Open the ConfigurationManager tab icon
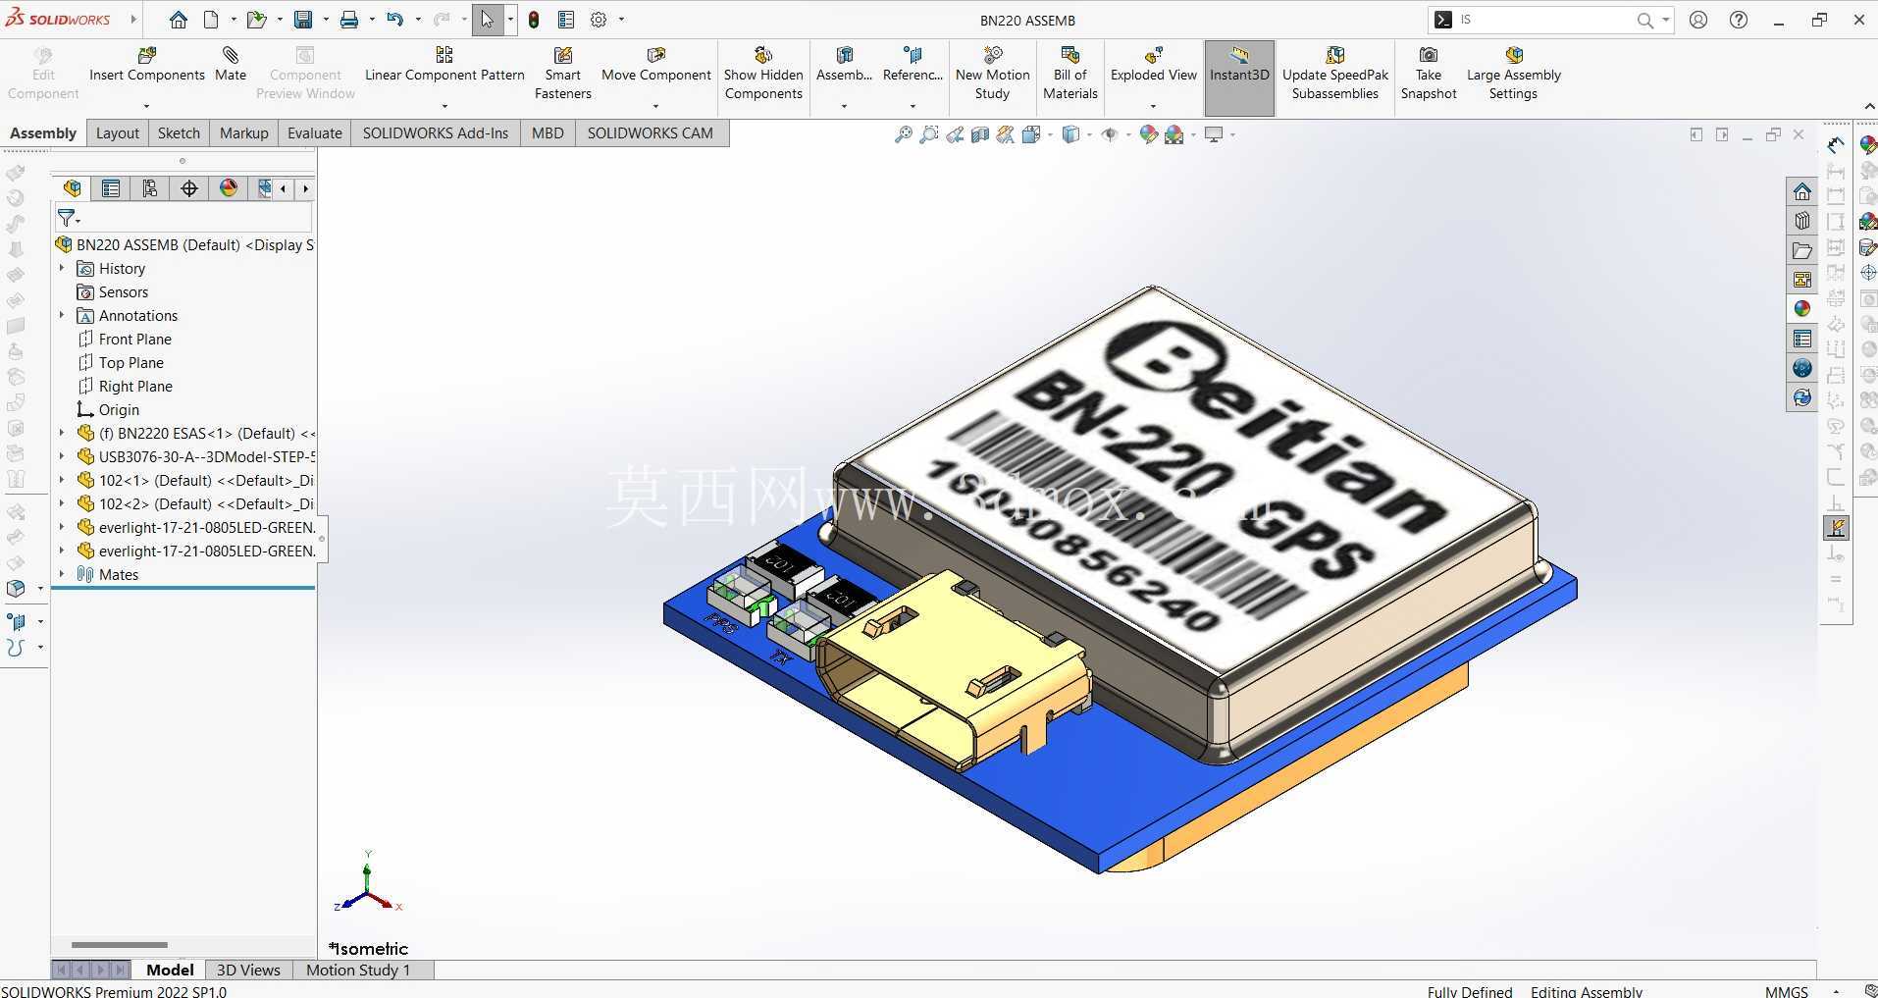The image size is (1878, 998). [x=150, y=188]
